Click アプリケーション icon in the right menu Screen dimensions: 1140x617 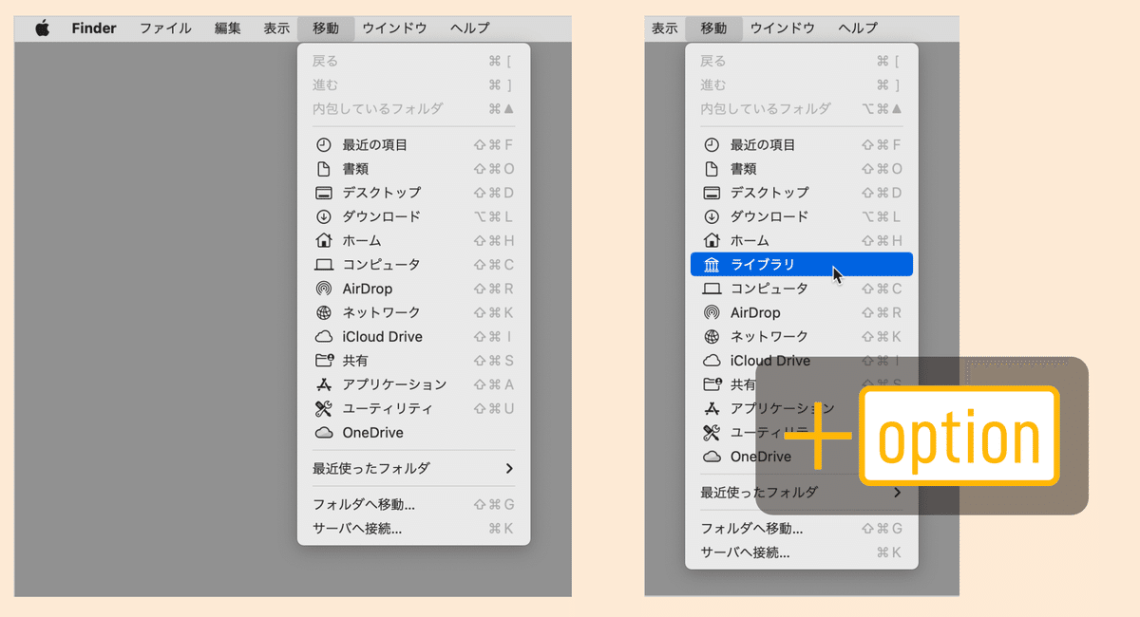point(712,408)
